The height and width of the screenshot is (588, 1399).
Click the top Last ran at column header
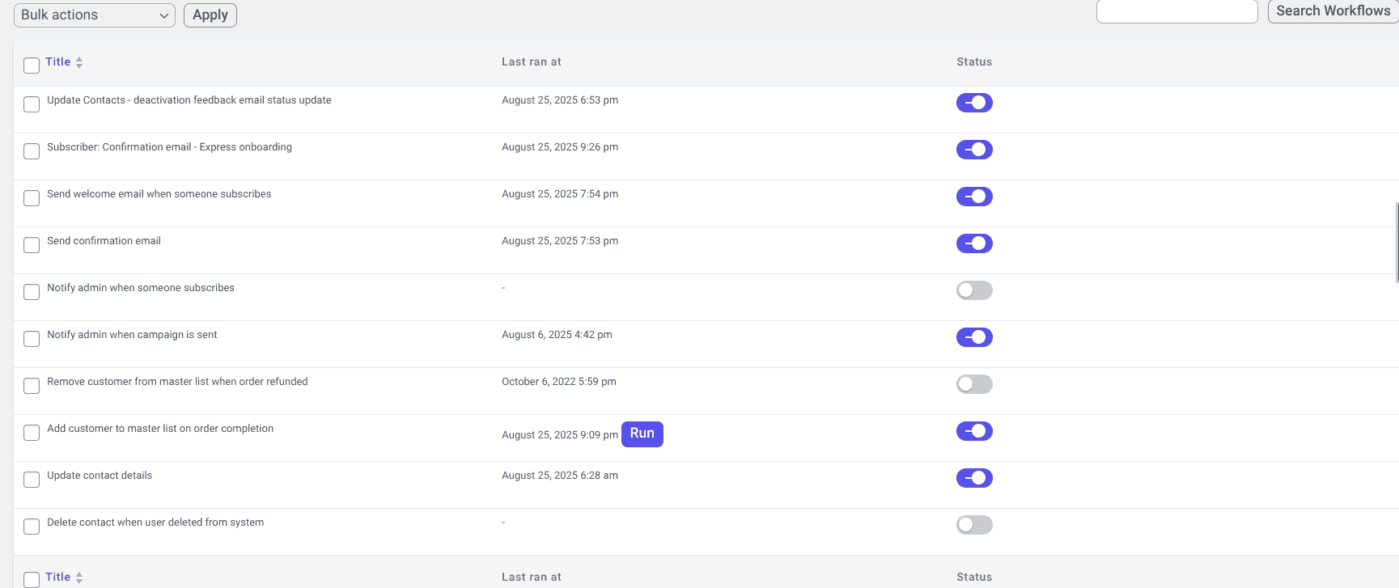pyautogui.click(x=532, y=62)
